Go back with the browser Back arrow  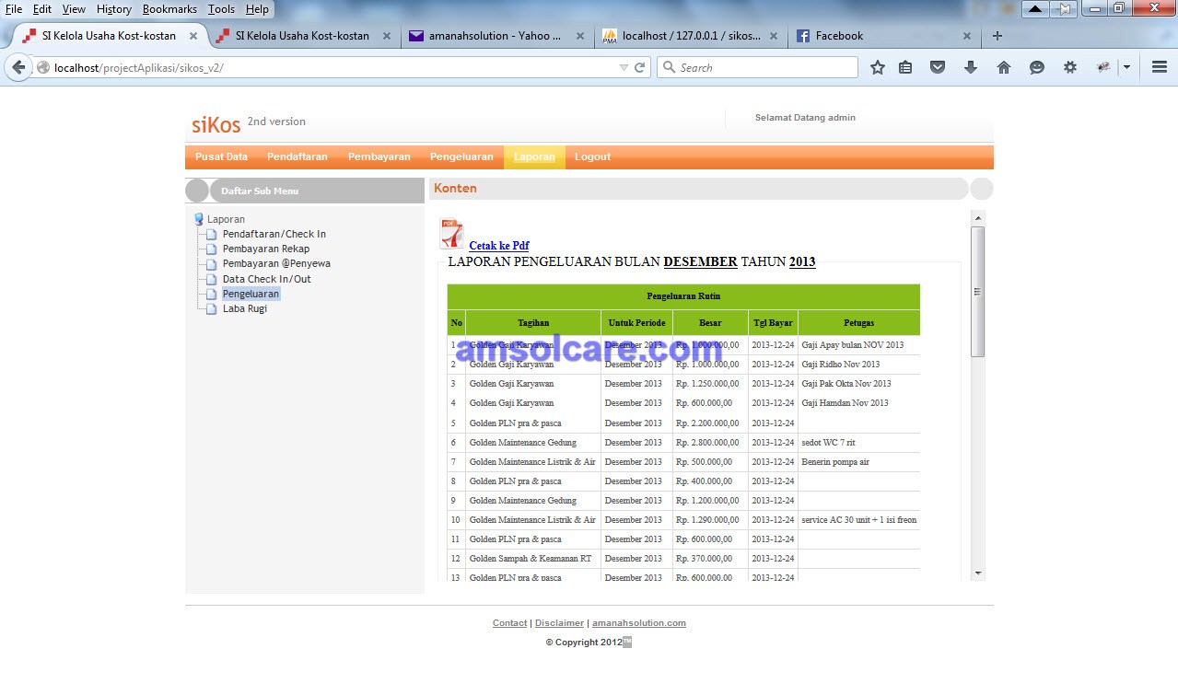[18, 67]
